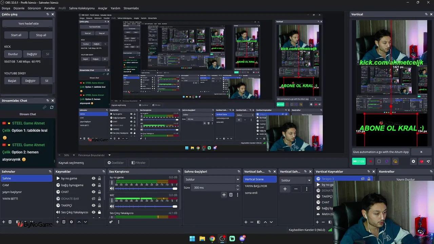The width and height of the screenshot is (434, 244).
Task: Float the Çoklu çıkış dock
Action: tap(48, 14)
